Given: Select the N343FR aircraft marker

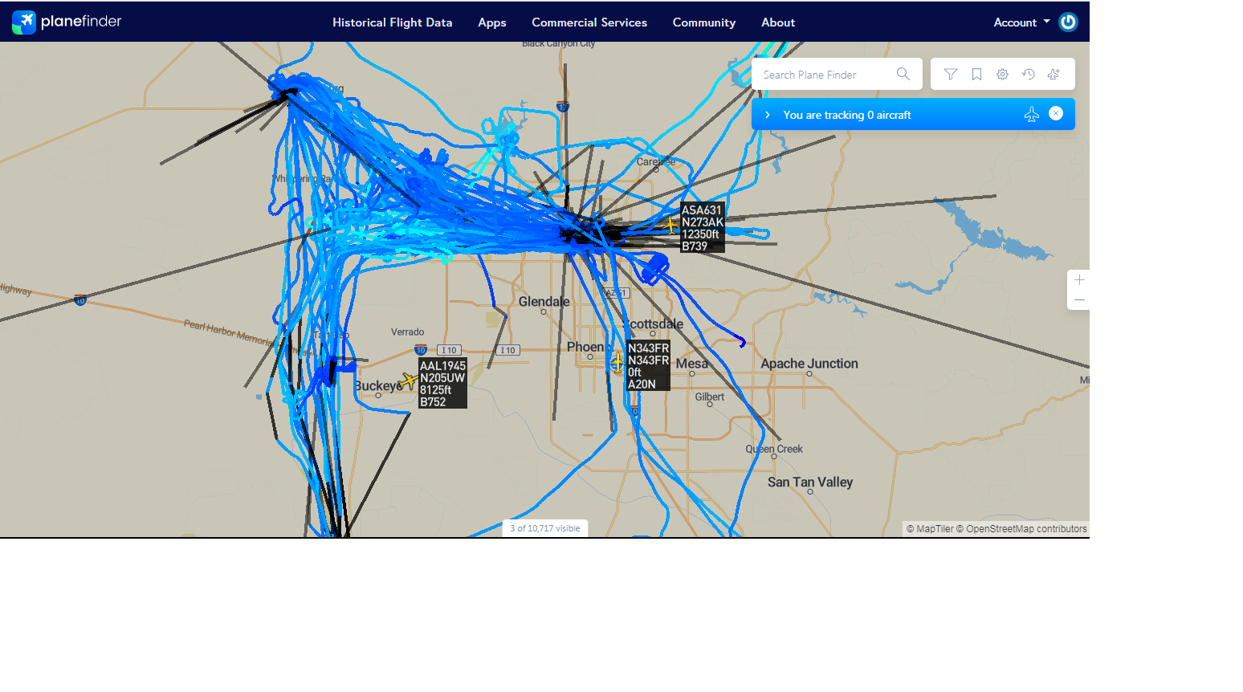Looking at the screenshot, I should click(616, 363).
